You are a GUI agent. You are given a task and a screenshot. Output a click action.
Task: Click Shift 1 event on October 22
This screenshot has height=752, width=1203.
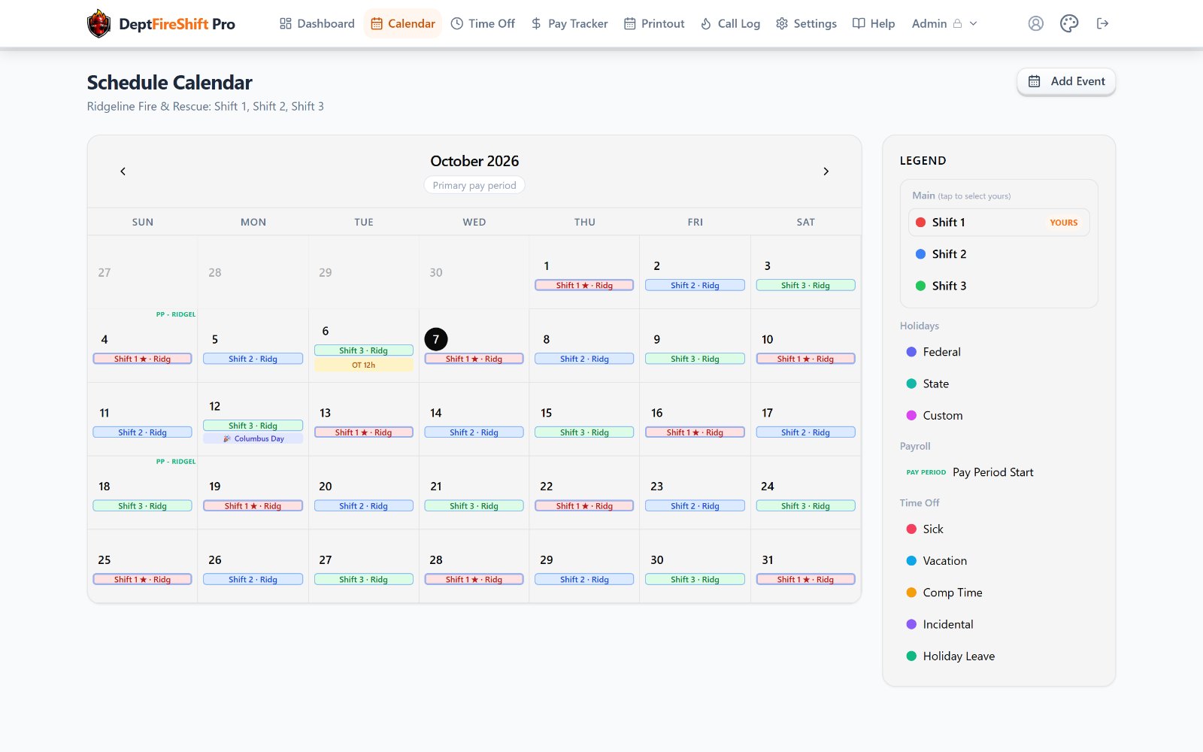point(584,506)
